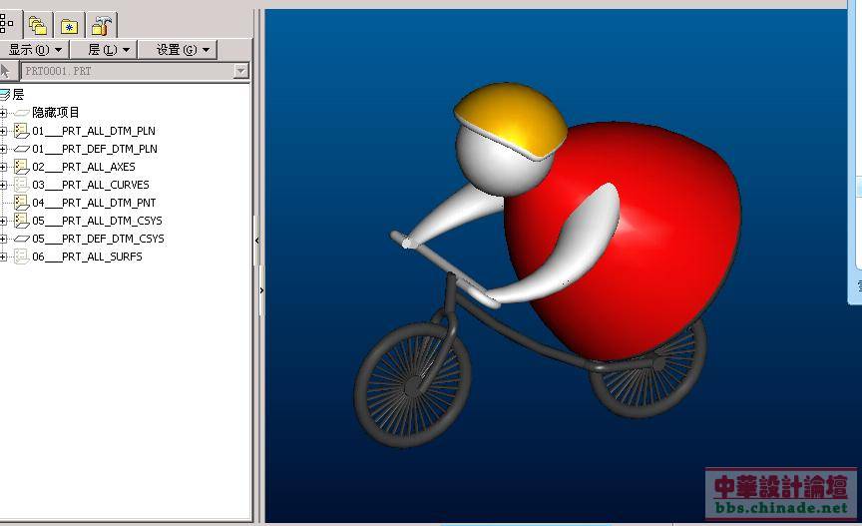Image resolution: width=862 pixels, height=526 pixels.
Task: Select layer 01___PRT_ALL_DTM_PLN
Action: coord(94,131)
